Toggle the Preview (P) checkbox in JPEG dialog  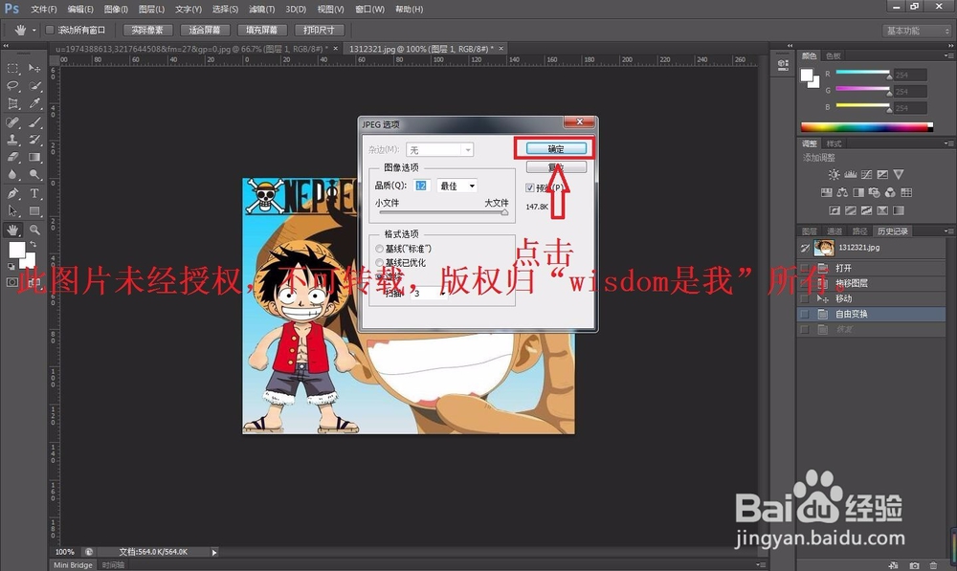530,187
